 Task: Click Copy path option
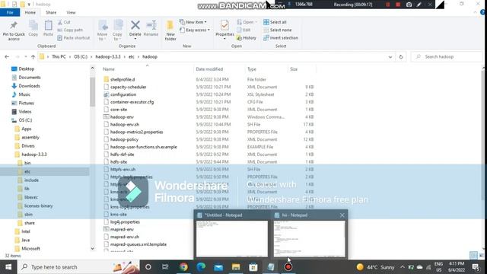[70, 30]
